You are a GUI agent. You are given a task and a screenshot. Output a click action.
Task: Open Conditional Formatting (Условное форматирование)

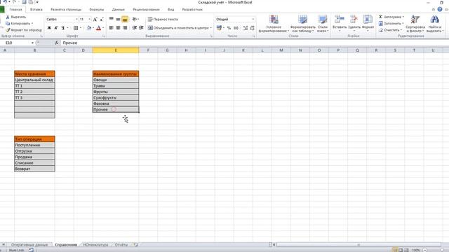274,24
